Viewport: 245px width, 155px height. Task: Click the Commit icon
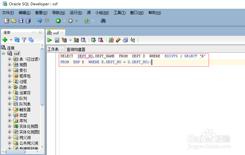tap(93, 40)
